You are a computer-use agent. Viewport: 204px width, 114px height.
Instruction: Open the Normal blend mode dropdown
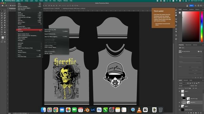pos(184,86)
